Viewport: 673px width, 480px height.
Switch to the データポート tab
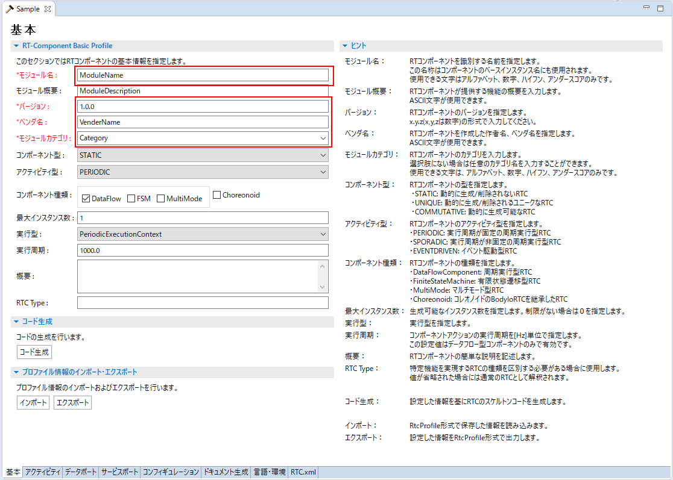(x=81, y=472)
